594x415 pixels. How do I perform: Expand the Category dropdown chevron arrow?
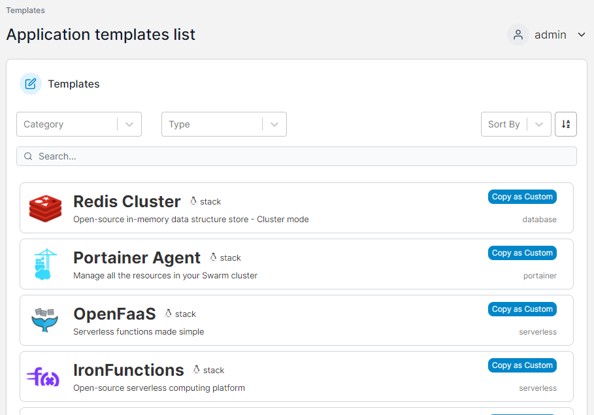point(129,124)
